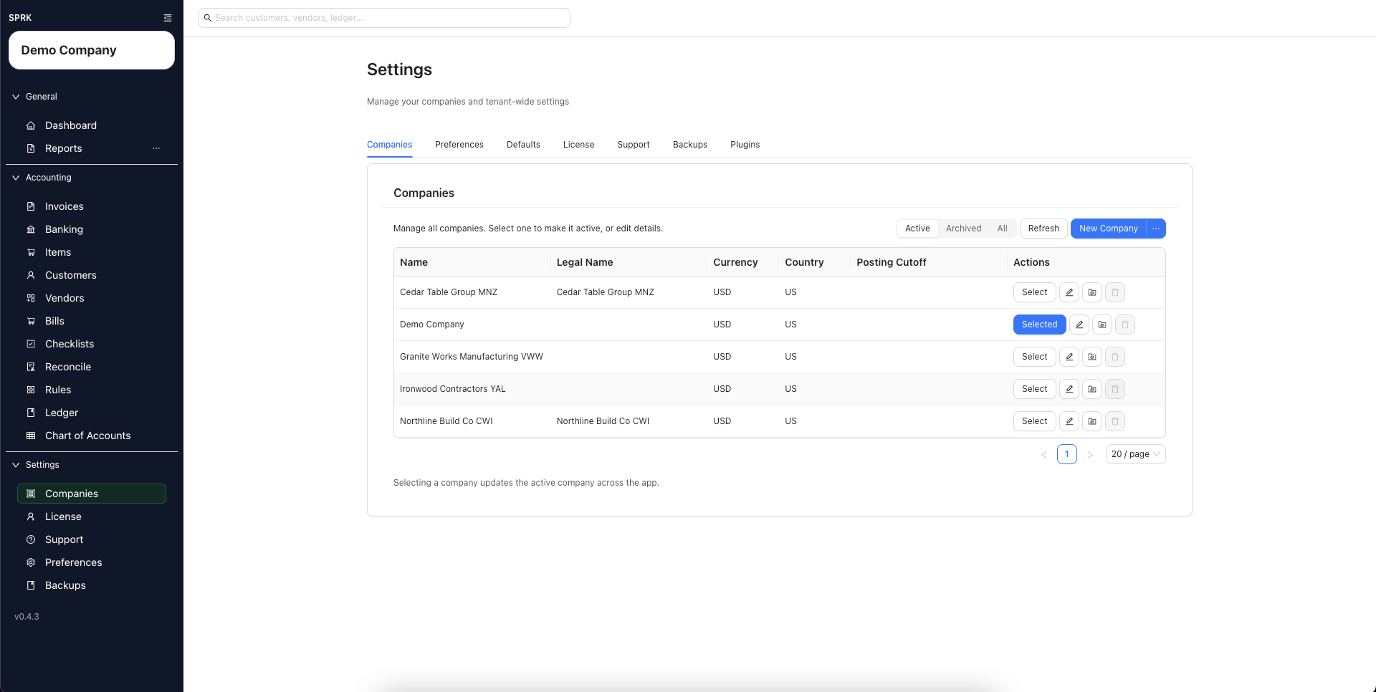The height and width of the screenshot is (692, 1376).
Task: Open the Demo Company switcher
Action: tap(92, 50)
